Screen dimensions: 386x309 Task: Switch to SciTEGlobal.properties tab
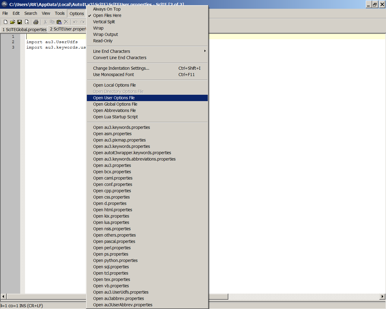[24, 30]
